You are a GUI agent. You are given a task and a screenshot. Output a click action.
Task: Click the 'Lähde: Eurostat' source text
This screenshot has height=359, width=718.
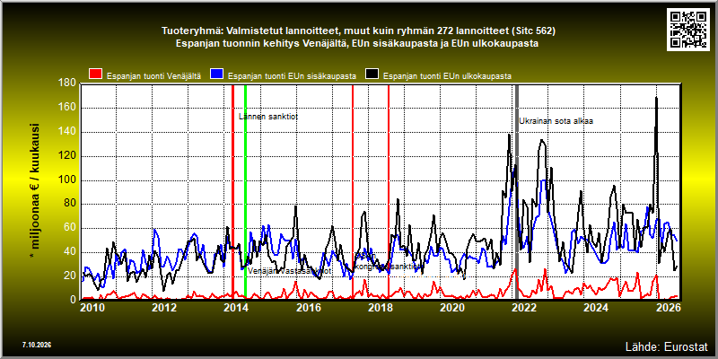click(x=666, y=346)
